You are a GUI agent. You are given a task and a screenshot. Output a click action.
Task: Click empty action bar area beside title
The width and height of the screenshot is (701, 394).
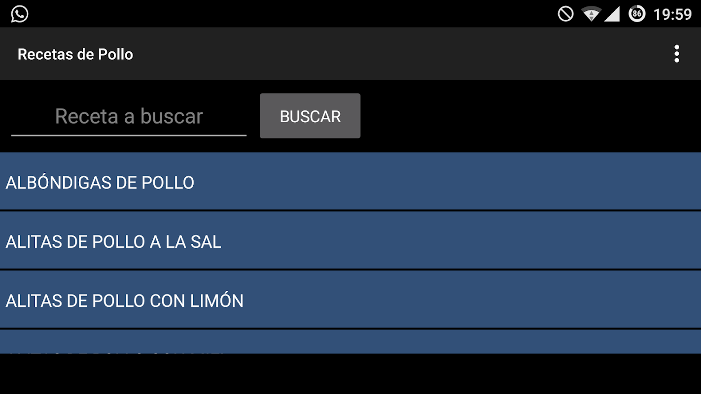pos(394,54)
